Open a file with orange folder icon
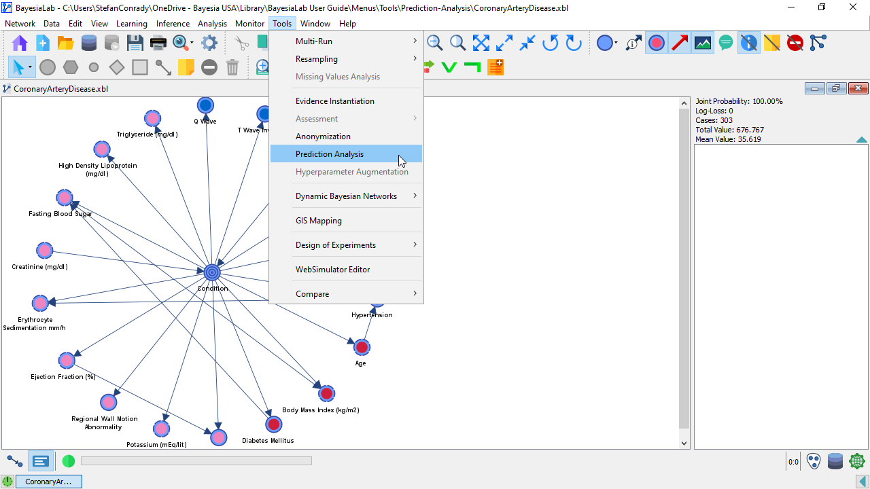The height and width of the screenshot is (489, 870). point(65,43)
